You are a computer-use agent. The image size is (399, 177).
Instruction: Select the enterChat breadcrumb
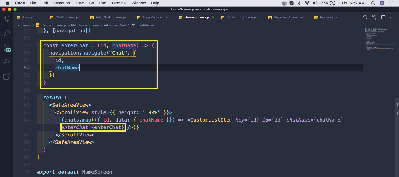tap(115, 25)
